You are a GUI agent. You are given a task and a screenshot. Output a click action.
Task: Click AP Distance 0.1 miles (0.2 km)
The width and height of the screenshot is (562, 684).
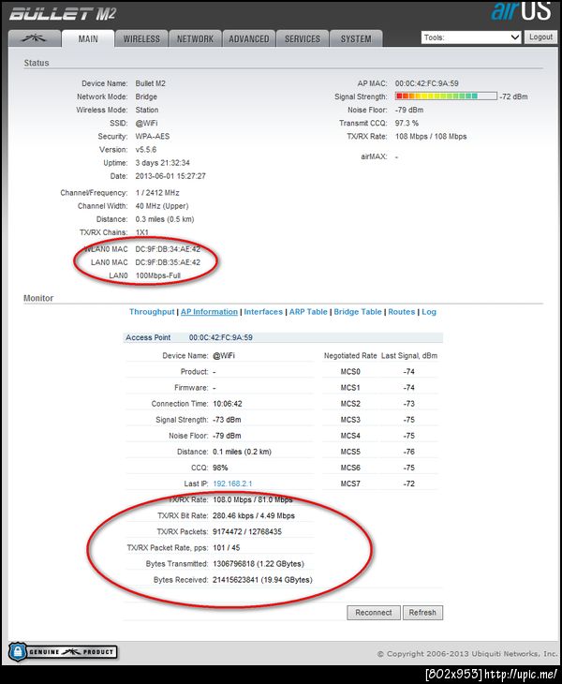[x=242, y=452]
